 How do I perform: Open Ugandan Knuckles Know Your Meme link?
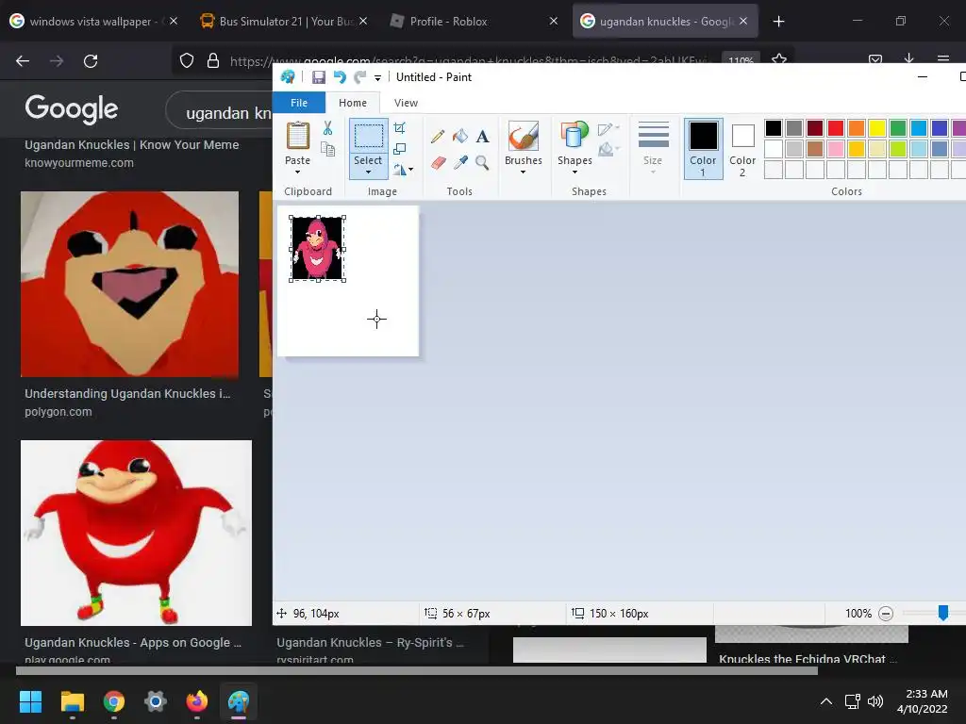point(132,144)
